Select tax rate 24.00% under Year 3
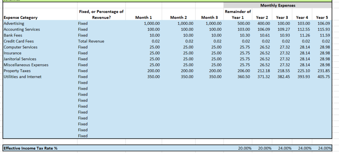The image size is (339, 153). [285, 148]
